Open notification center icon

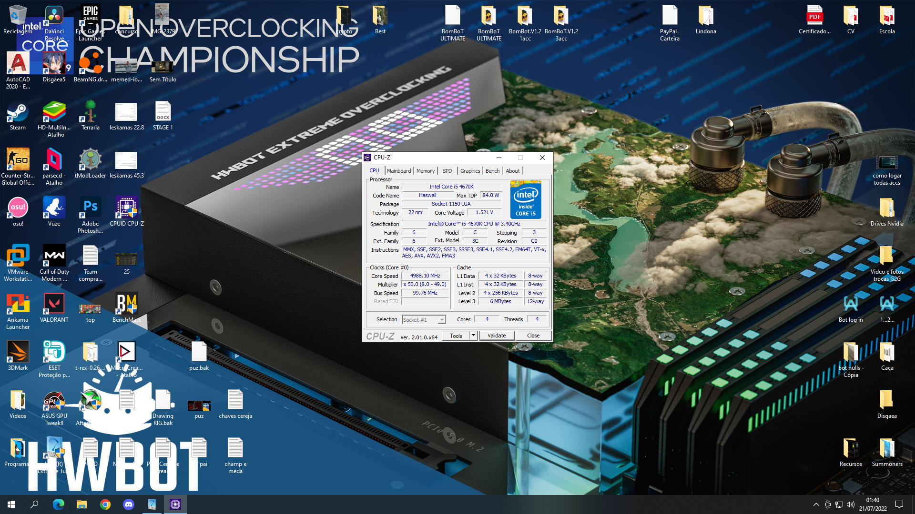(x=899, y=504)
